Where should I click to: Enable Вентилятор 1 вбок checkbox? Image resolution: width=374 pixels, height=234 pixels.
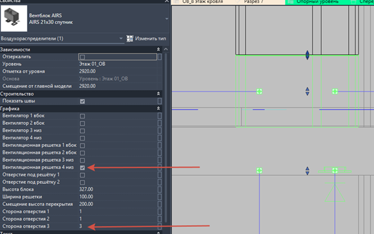click(x=82, y=116)
